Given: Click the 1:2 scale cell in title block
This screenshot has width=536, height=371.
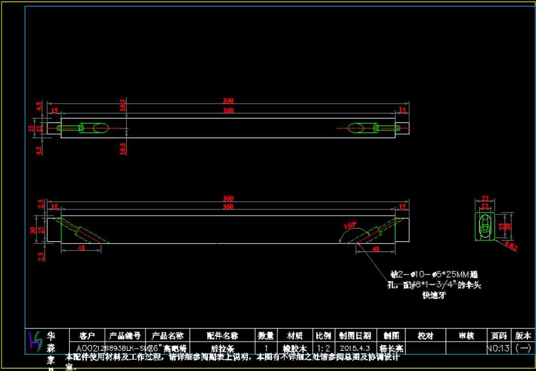Looking at the screenshot, I should [323, 349].
